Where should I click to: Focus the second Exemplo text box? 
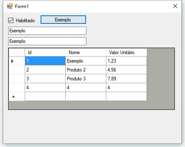pos(47,41)
